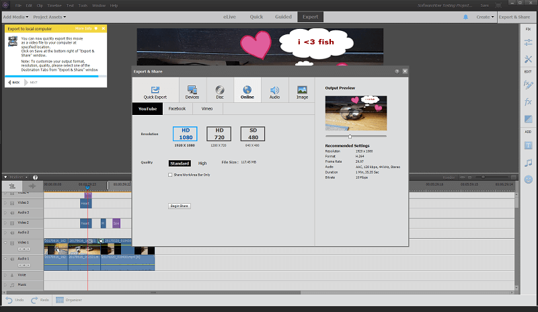Open the Organizer icon
The height and width of the screenshot is (312, 538).
(60, 300)
